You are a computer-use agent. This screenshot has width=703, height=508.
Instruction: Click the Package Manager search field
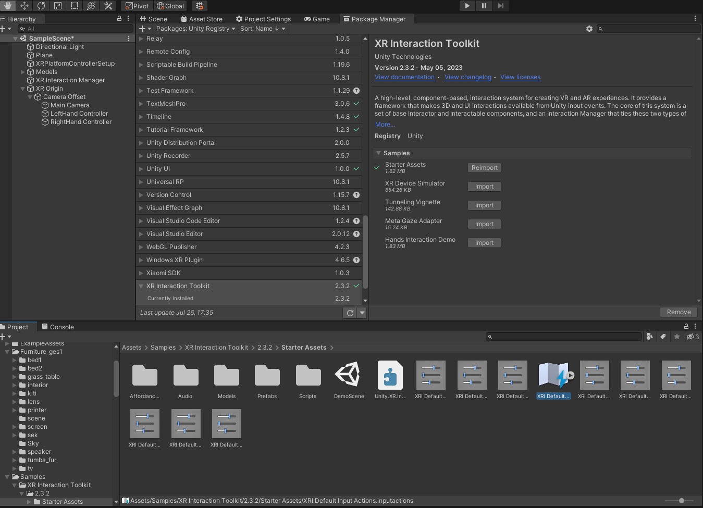pos(648,29)
